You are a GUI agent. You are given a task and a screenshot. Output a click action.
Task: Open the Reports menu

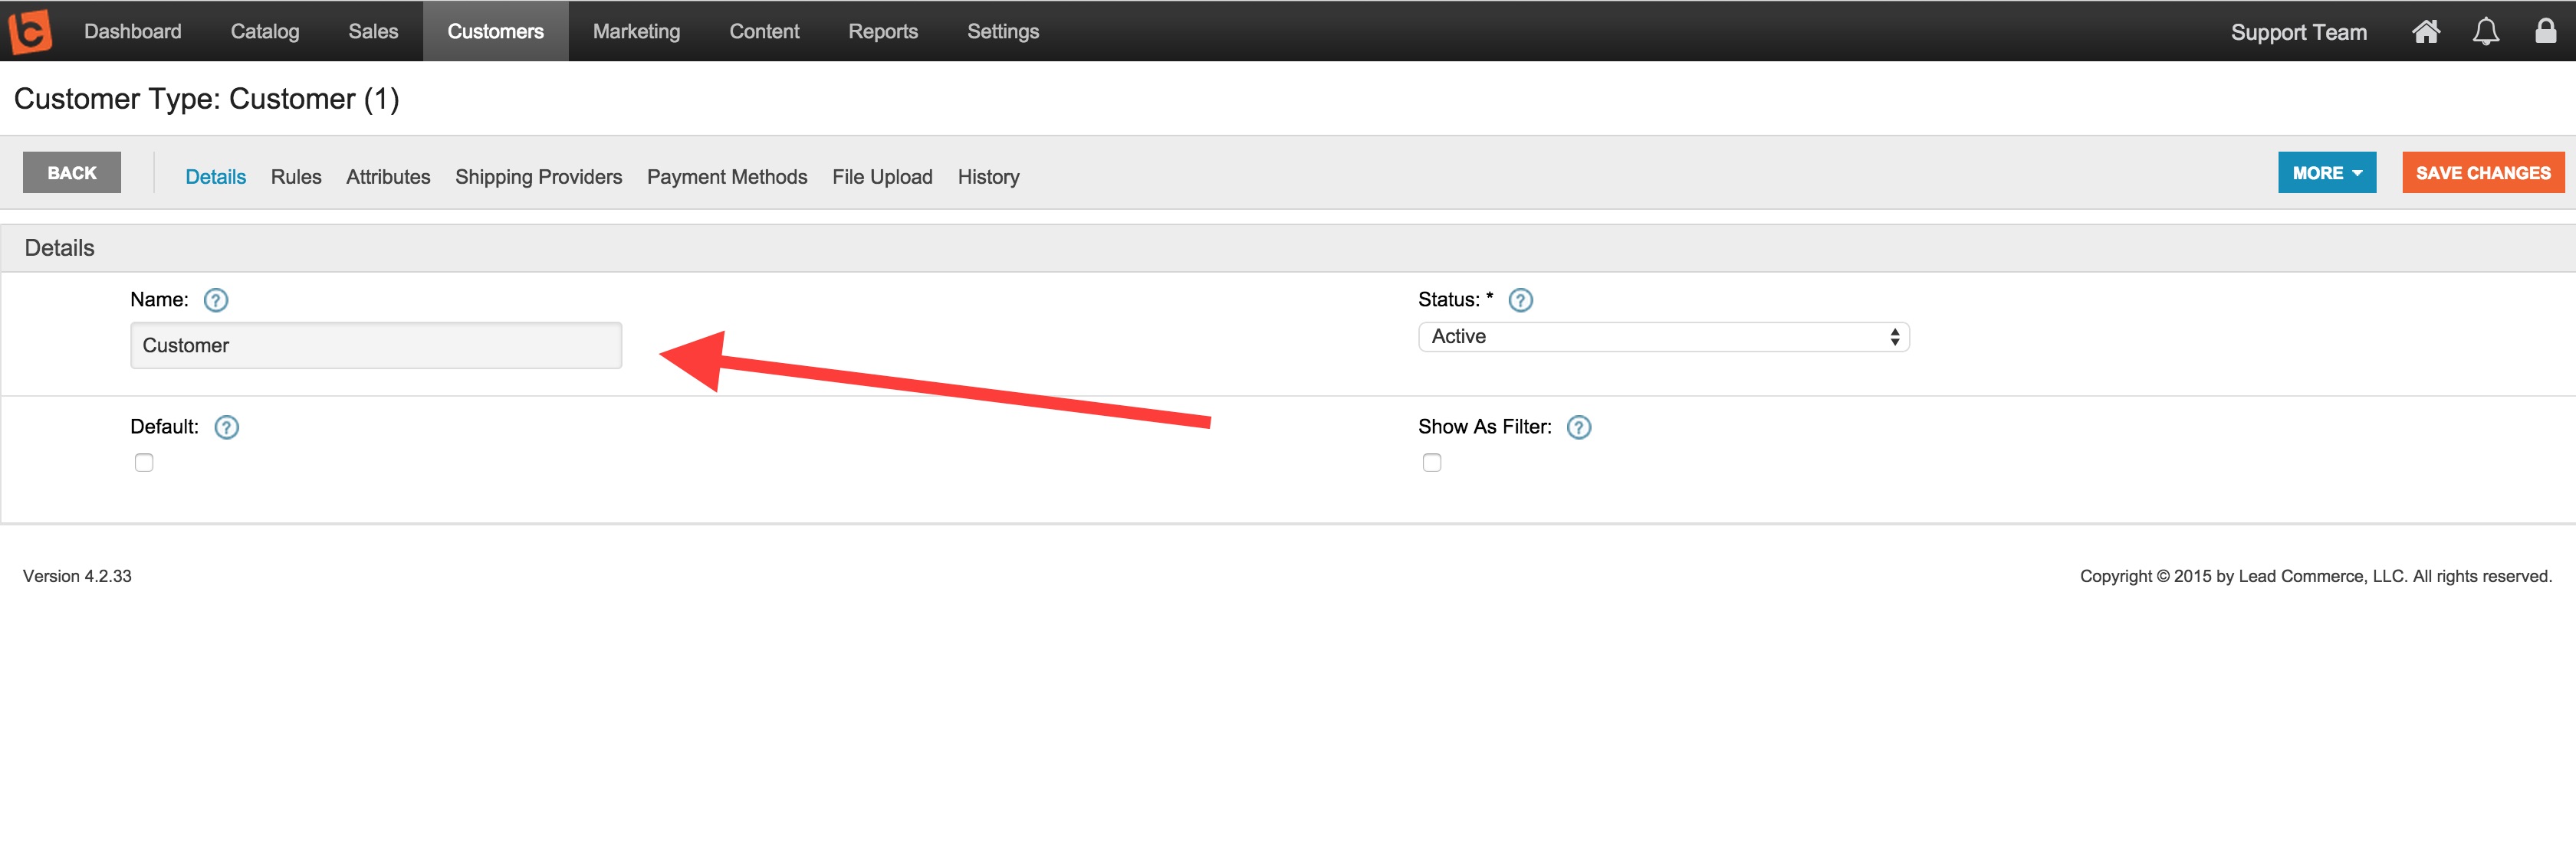click(883, 31)
